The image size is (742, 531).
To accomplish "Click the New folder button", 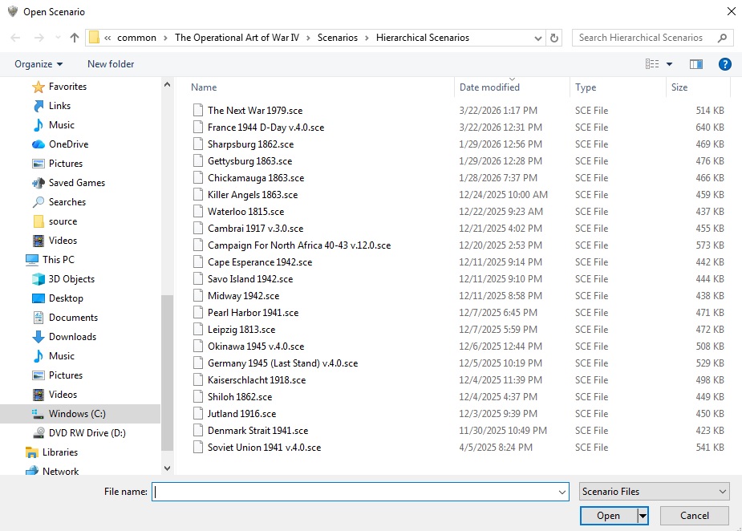I will pos(111,64).
